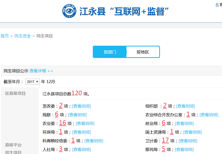This screenshot has height=154, width=222.
Task: Open the 2017 year dropdown
Action: (33, 82)
